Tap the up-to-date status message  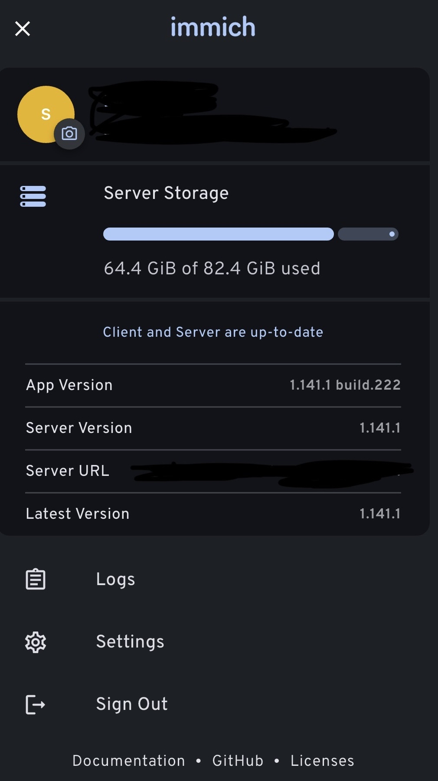point(213,332)
